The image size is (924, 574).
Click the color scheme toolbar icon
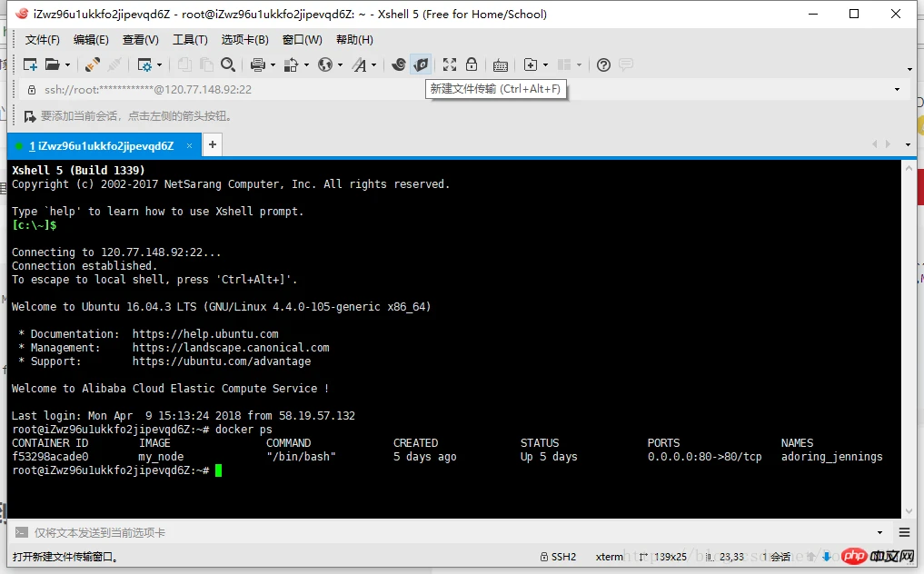pos(291,64)
